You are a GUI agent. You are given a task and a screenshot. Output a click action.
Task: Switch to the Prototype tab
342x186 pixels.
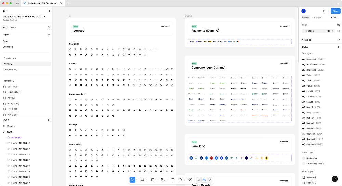click(317, 17)
